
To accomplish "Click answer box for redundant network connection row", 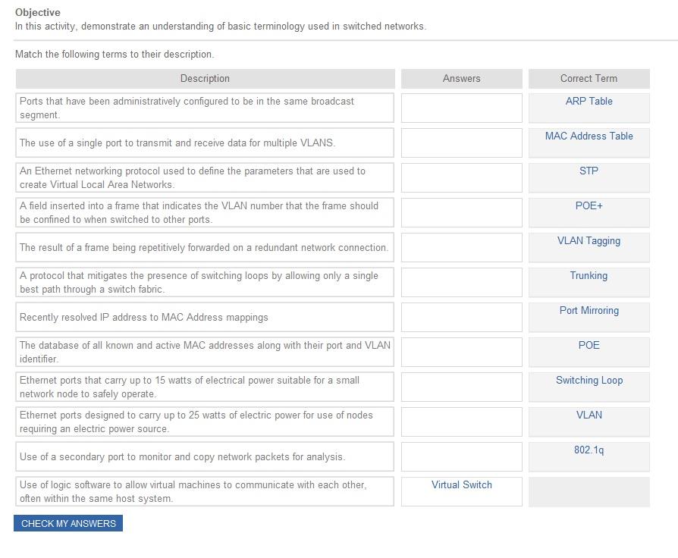I will (461, 248).
